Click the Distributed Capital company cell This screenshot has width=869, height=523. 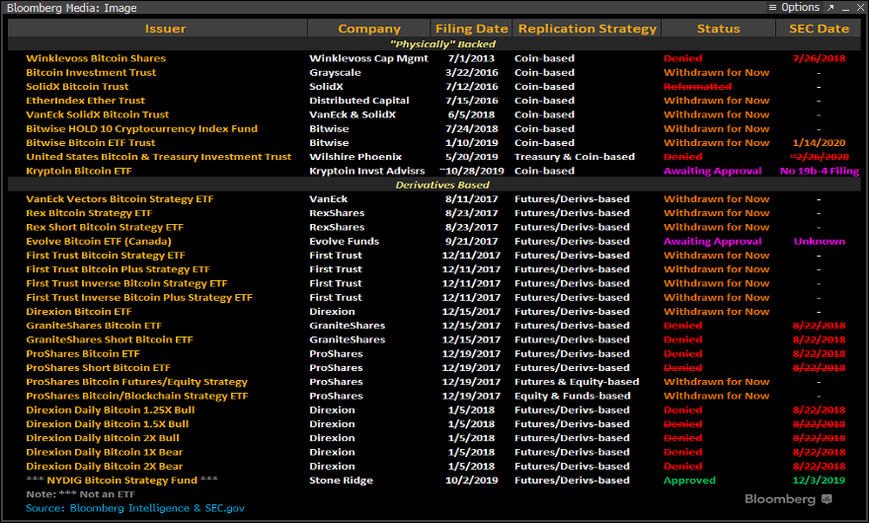[359, 101]
